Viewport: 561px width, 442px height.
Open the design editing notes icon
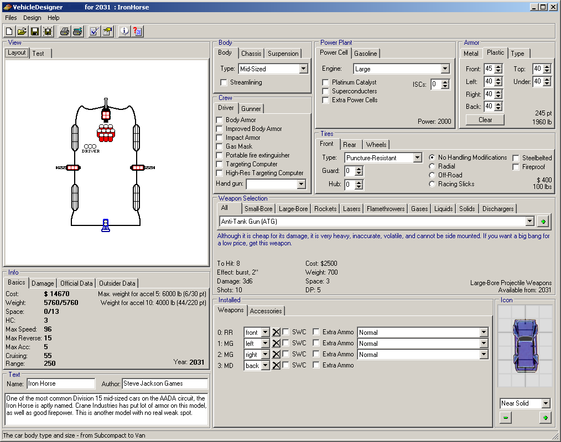[x=106, y=31]
